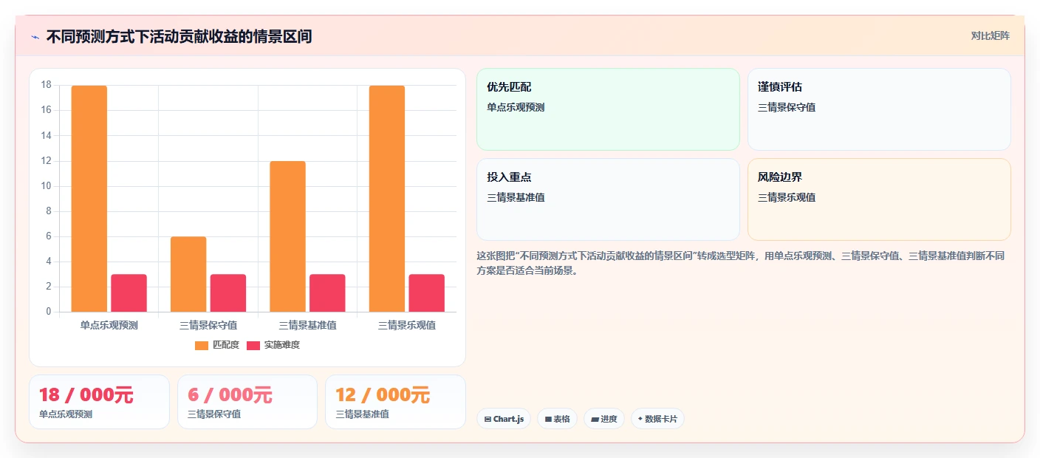Click the 对比矩阵 label in the header
This screenshot has height=458, width=1040.
tap(990, 35)
